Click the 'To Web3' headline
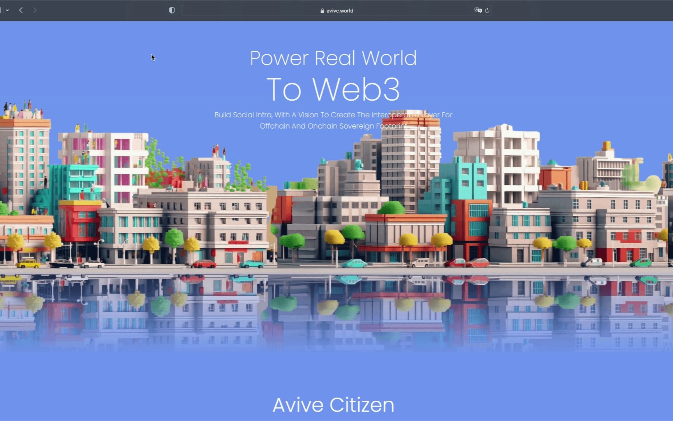The image size is (673, 421). pyautogui.click(x=333, y=89)
